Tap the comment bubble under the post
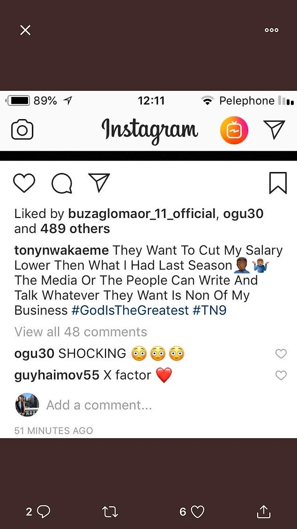The image size is (297, 529). pos(62,183)
